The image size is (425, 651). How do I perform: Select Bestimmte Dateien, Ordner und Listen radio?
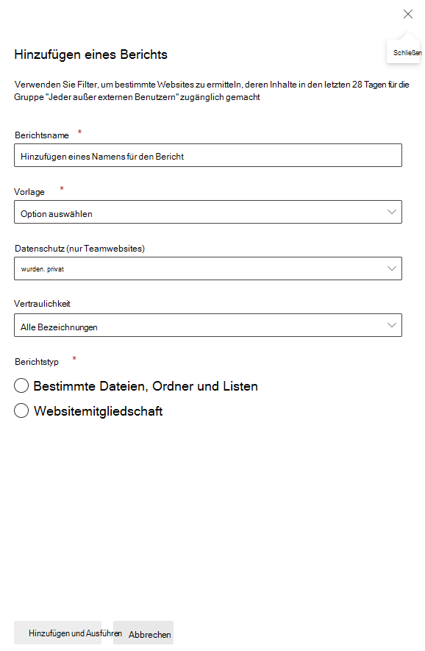(x=21, y=385)
